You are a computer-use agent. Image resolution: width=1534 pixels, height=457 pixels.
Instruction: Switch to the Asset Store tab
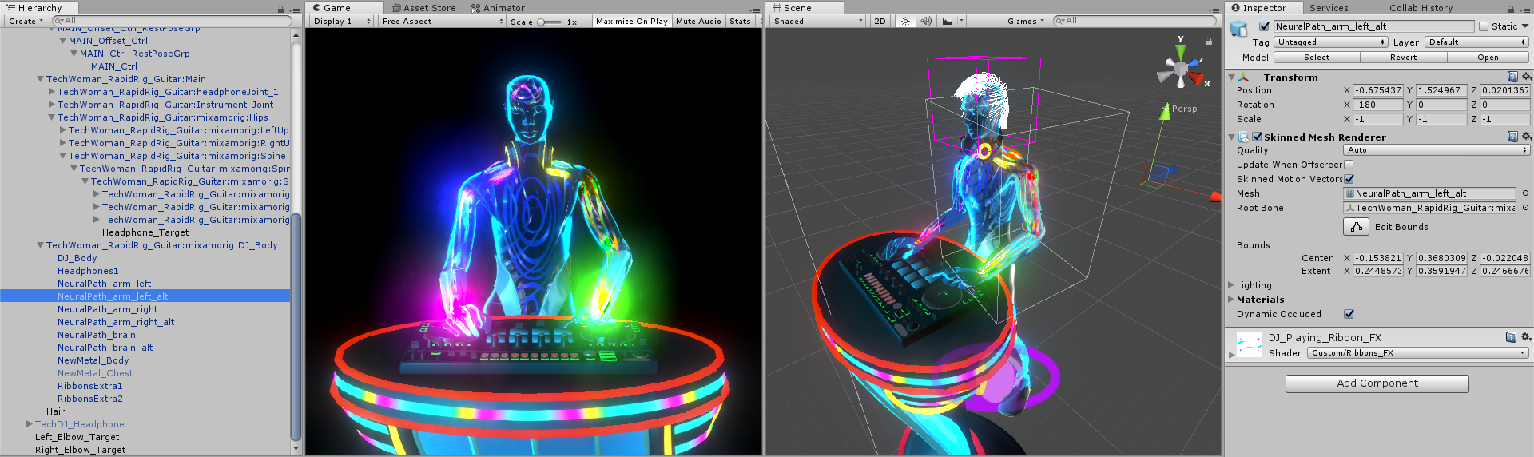pyautogui.click(x=423, y=8)
